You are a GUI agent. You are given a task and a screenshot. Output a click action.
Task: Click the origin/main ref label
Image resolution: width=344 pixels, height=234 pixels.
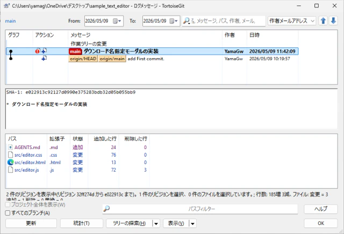pyautogui.click(x=112, y=59)
